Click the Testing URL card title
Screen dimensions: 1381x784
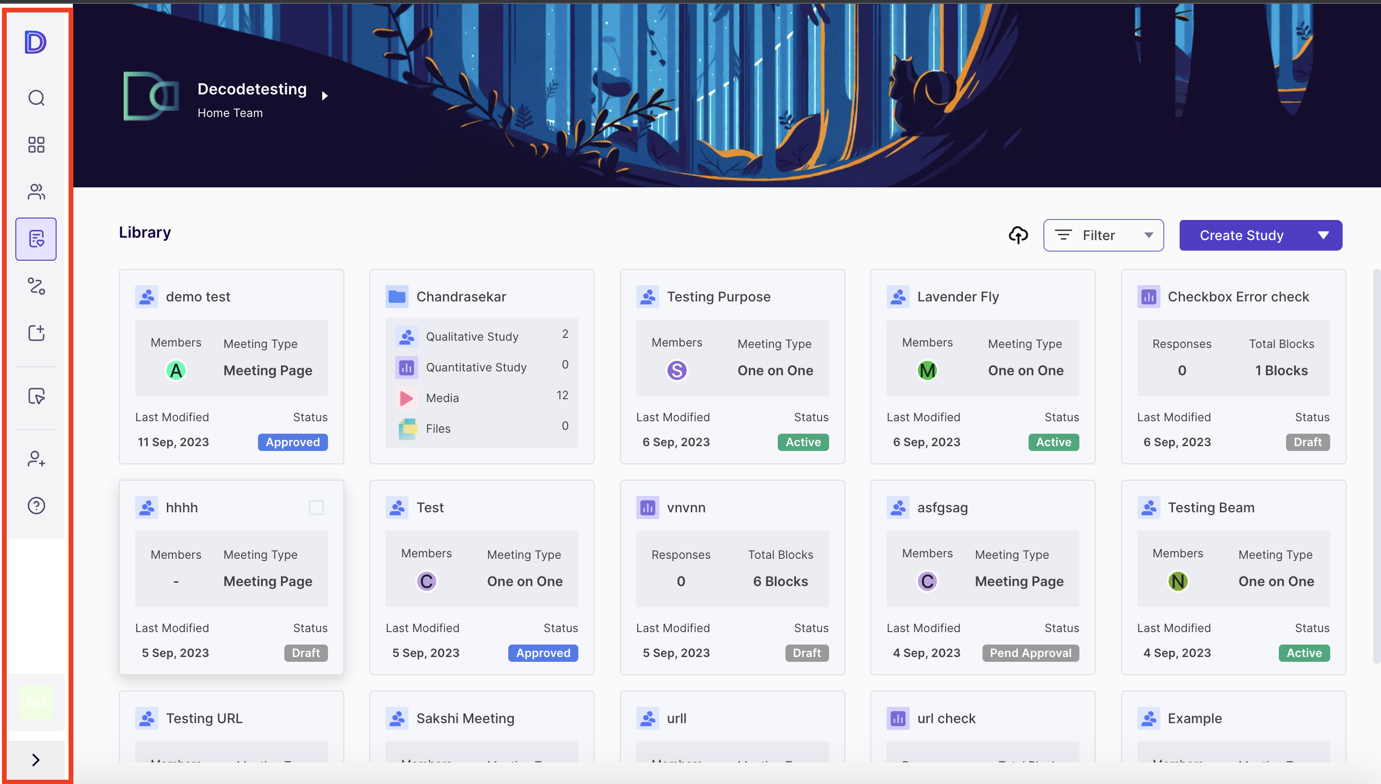click(204, 718)
